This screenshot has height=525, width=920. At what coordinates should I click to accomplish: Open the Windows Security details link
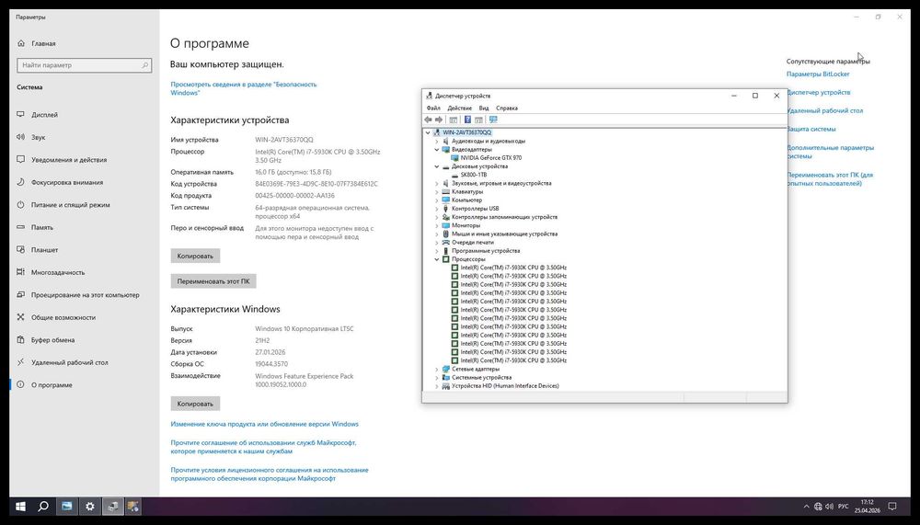pyautogui.click(x=244, y=88)
